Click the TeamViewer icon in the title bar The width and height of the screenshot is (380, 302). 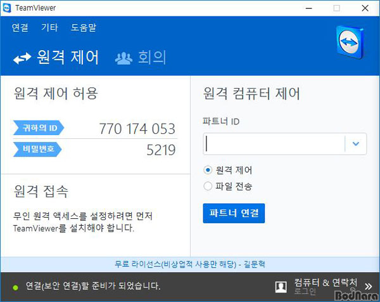click(6, 8)
